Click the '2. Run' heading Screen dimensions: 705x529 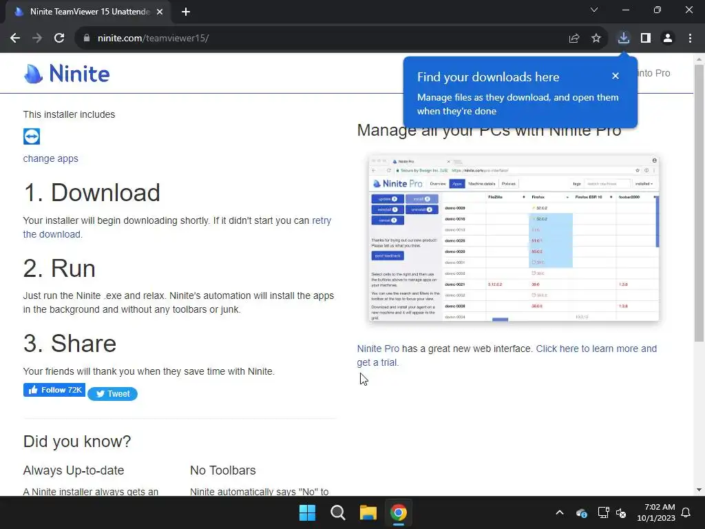coord(59,269)
